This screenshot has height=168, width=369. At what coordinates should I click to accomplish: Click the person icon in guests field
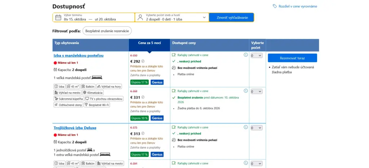coord(140,18)
